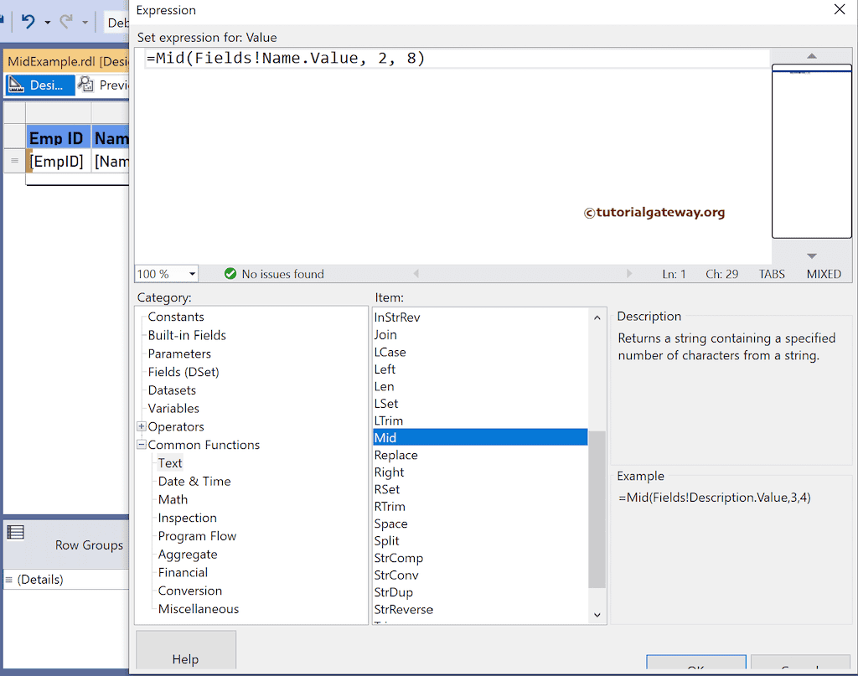Select the Design tab
Image resolution: width=858 pixels, height=676 pixels.
point(39,85)
